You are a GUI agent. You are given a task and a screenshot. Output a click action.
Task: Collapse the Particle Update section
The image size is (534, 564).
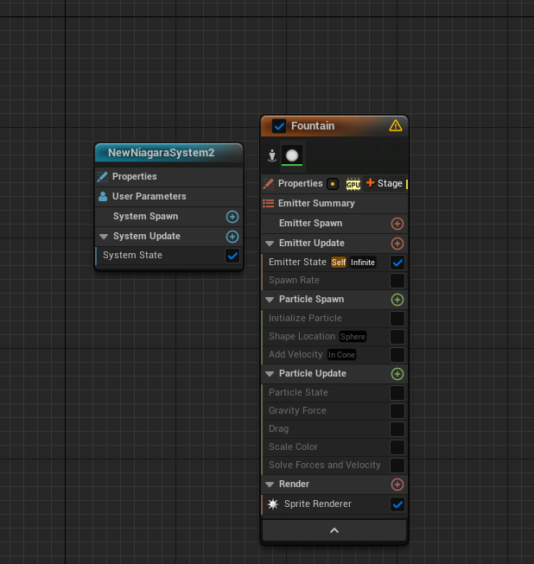(x=270, y=374)
